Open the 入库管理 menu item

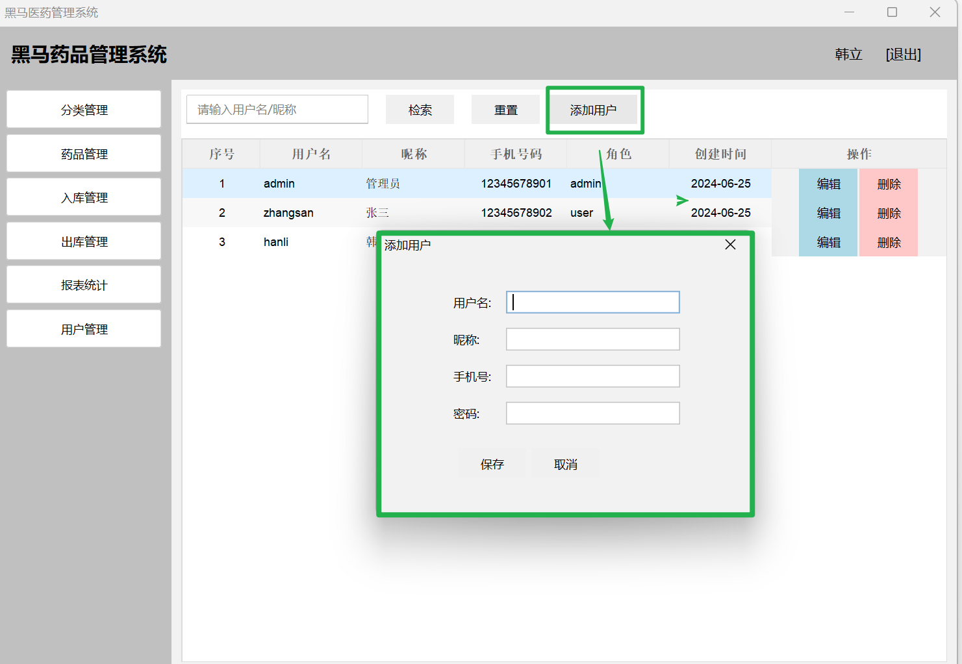[x=84, y=197]
